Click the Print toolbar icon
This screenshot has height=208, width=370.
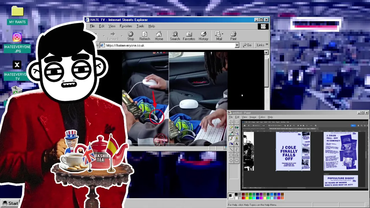point(233,36)
